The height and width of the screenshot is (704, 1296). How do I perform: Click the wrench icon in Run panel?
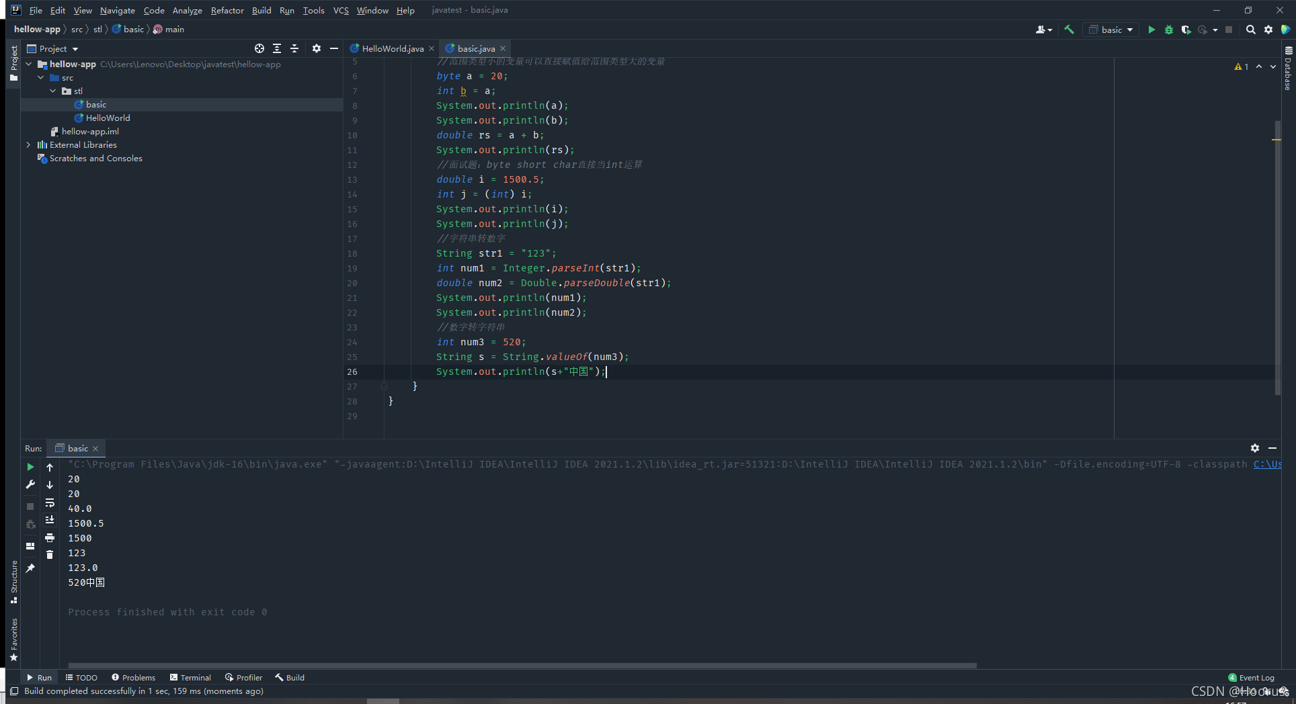click(30, 485)
